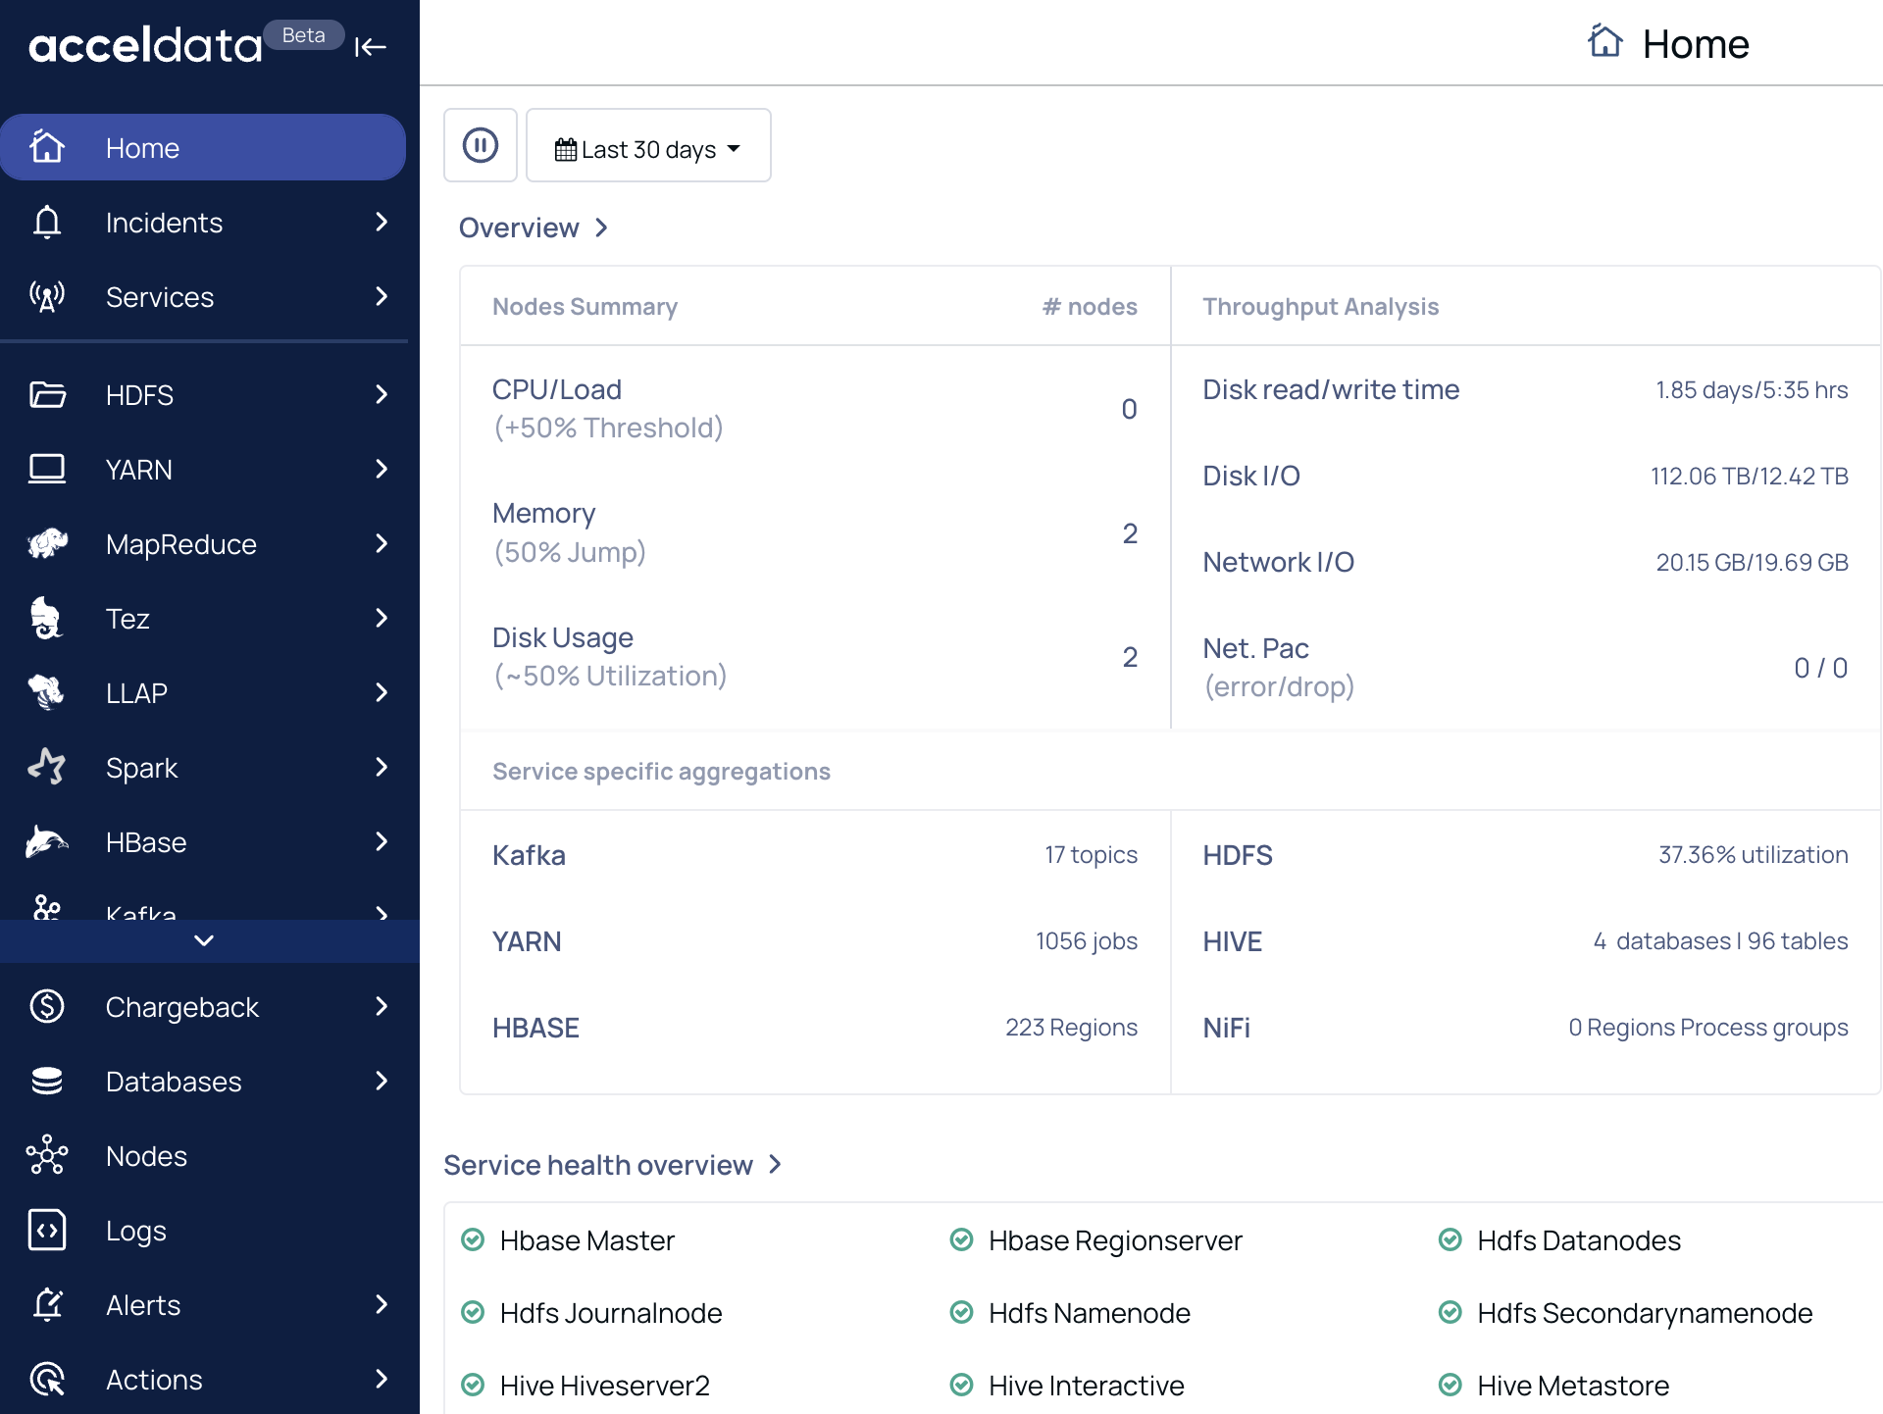The height and width of the screenshot is (1414, 1883).
Task: Expand the Alerts submenu chevron
Action: click(382, 1304)
